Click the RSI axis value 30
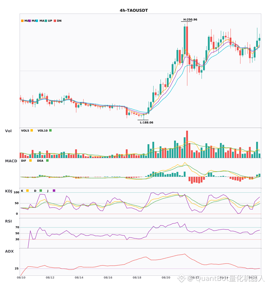Viewport: 267px width, 286px height. pyautogui.click(x=17, y=239)
